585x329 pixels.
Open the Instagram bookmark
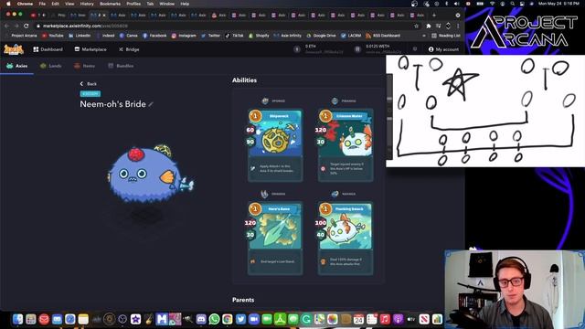pyautogui.click(x=184, y=36)
